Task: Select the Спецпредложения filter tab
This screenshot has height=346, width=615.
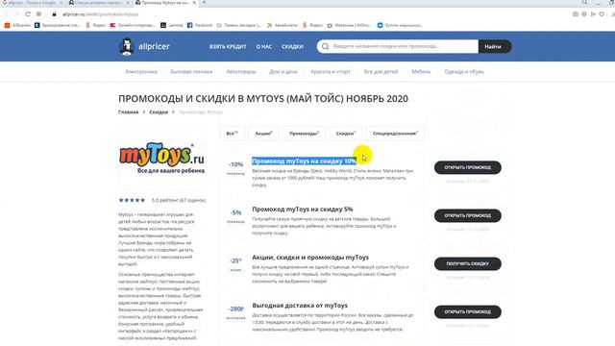Action: pyautogui.click(x=395, y=134)
